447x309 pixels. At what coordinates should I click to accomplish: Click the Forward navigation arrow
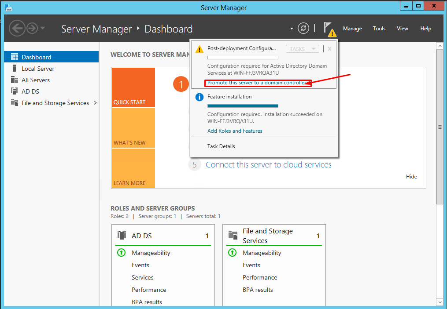pyautogui.click(x=32, y=28)
